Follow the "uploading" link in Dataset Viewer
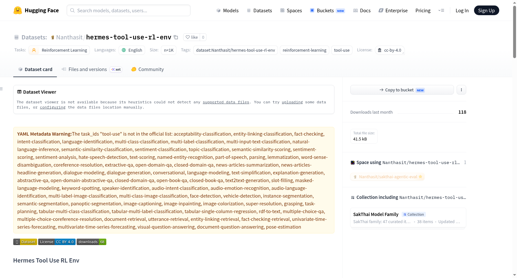Screen dimensions: 517x278 [x=292, y=102]
